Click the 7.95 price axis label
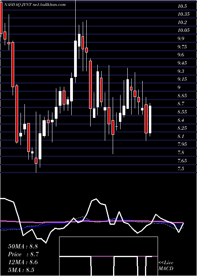 (182, 144)
